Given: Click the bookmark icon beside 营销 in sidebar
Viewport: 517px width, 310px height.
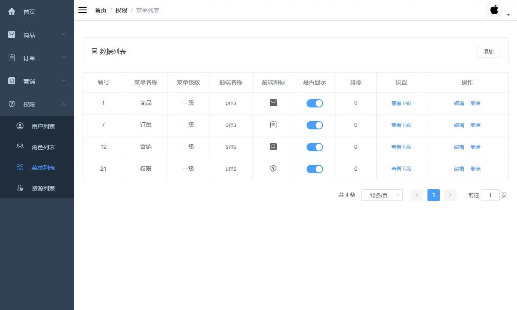Looking at the screenshot, I should [12, 81].
